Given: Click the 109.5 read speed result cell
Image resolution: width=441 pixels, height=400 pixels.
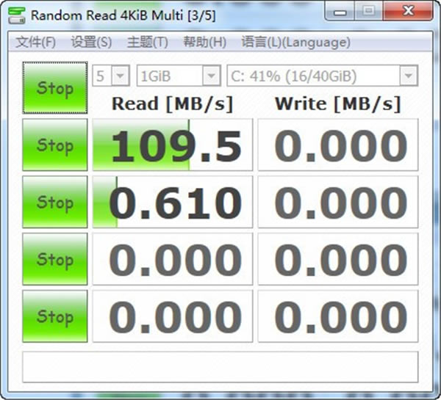Looking at the screenshot, I should 173,145.
